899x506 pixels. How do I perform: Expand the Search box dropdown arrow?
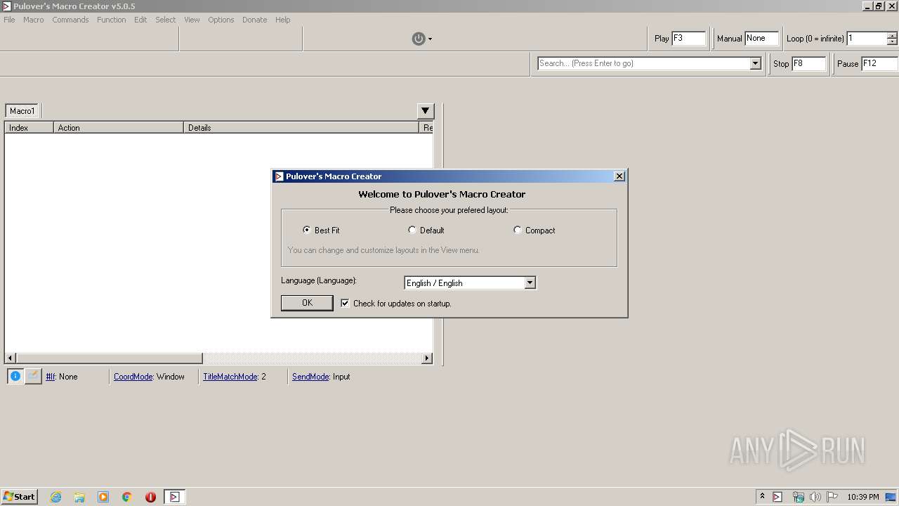755,63
